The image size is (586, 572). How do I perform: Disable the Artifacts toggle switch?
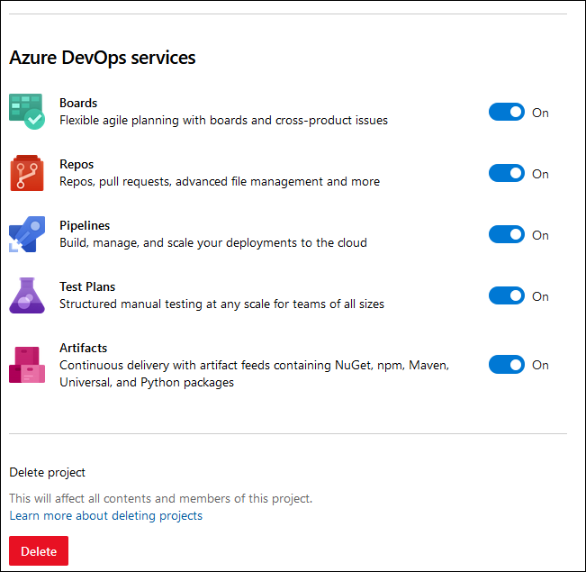[x=507, y=365]
